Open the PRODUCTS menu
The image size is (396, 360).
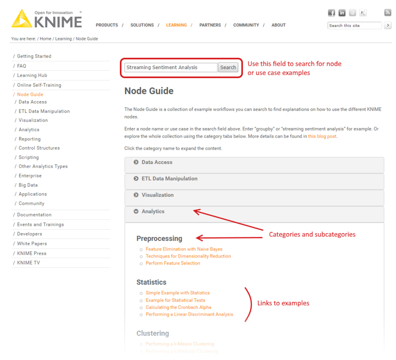pos(107,25)
